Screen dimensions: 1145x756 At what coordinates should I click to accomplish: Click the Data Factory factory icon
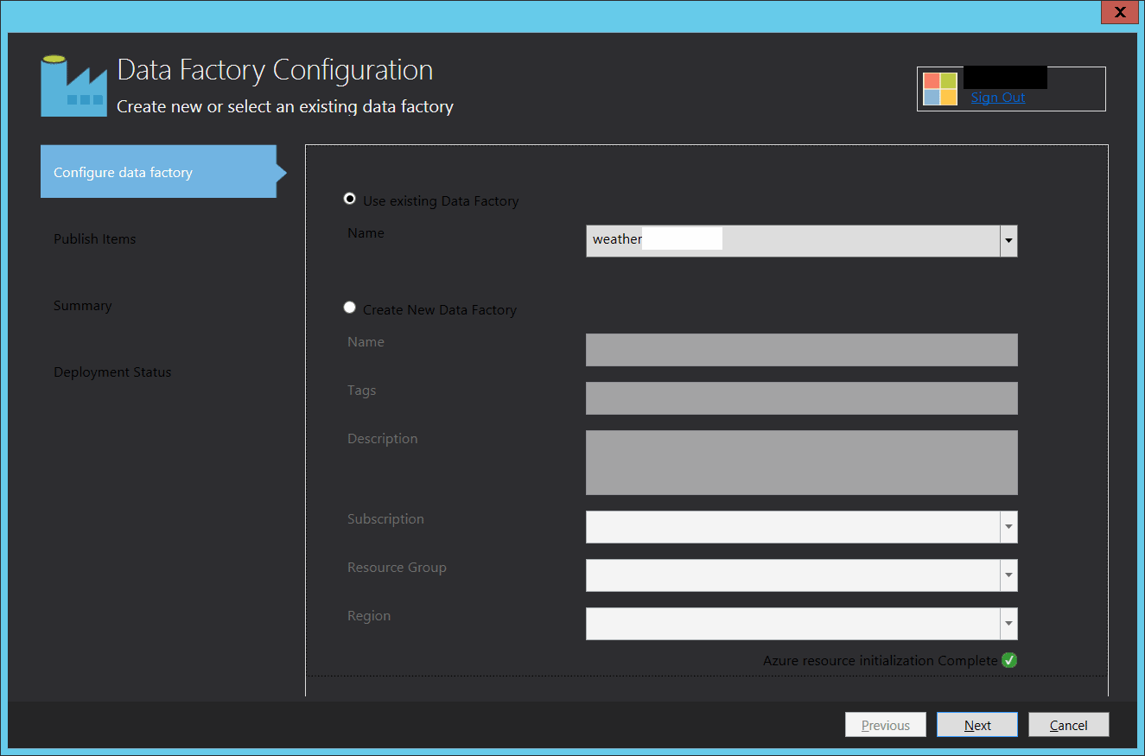(x=73, y=86)
